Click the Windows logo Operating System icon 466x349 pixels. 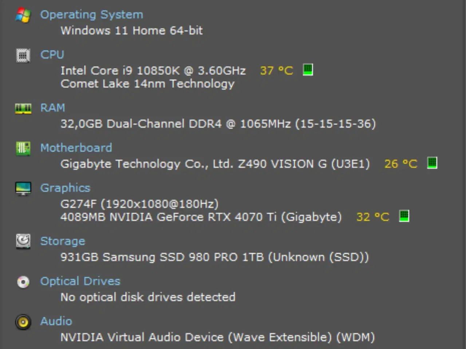pos(23,15)
